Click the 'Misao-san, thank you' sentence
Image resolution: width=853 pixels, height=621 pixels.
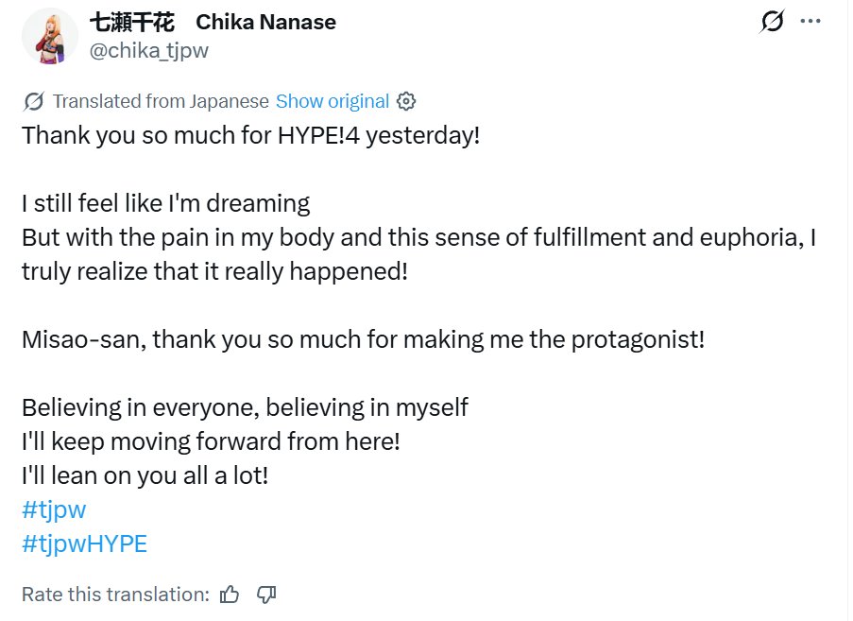pyautogui.click(x=364, y=339)
